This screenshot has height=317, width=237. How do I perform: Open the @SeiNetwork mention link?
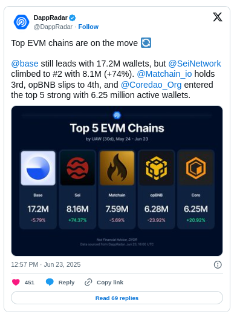click(195, 64)
